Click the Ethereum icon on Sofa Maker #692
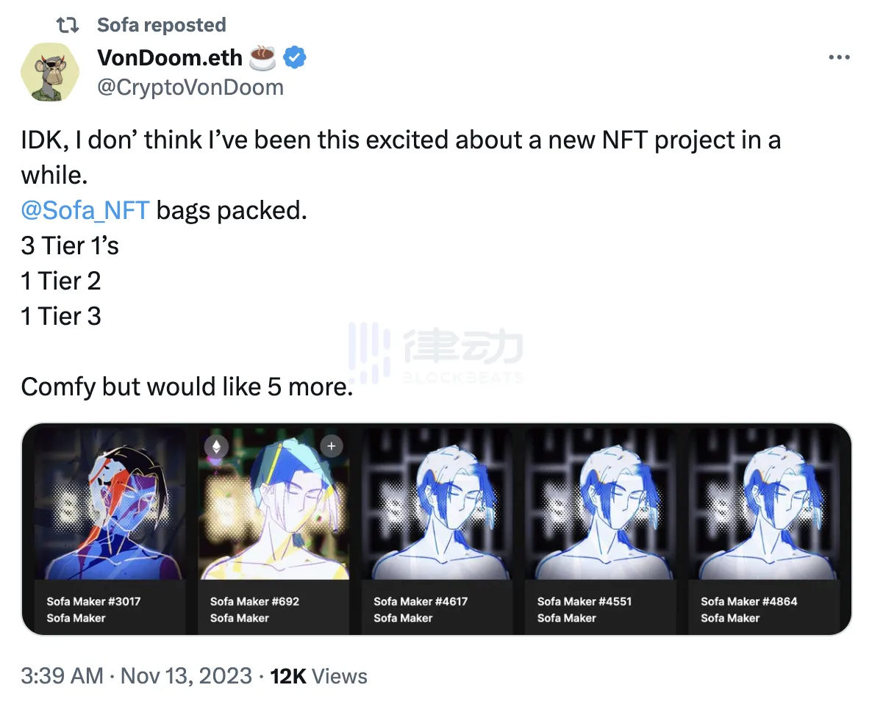 (216, 446)
